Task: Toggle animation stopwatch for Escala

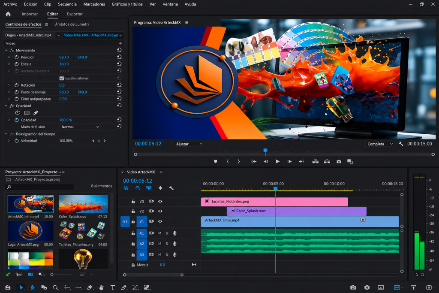Action: [x=17, y=64]
